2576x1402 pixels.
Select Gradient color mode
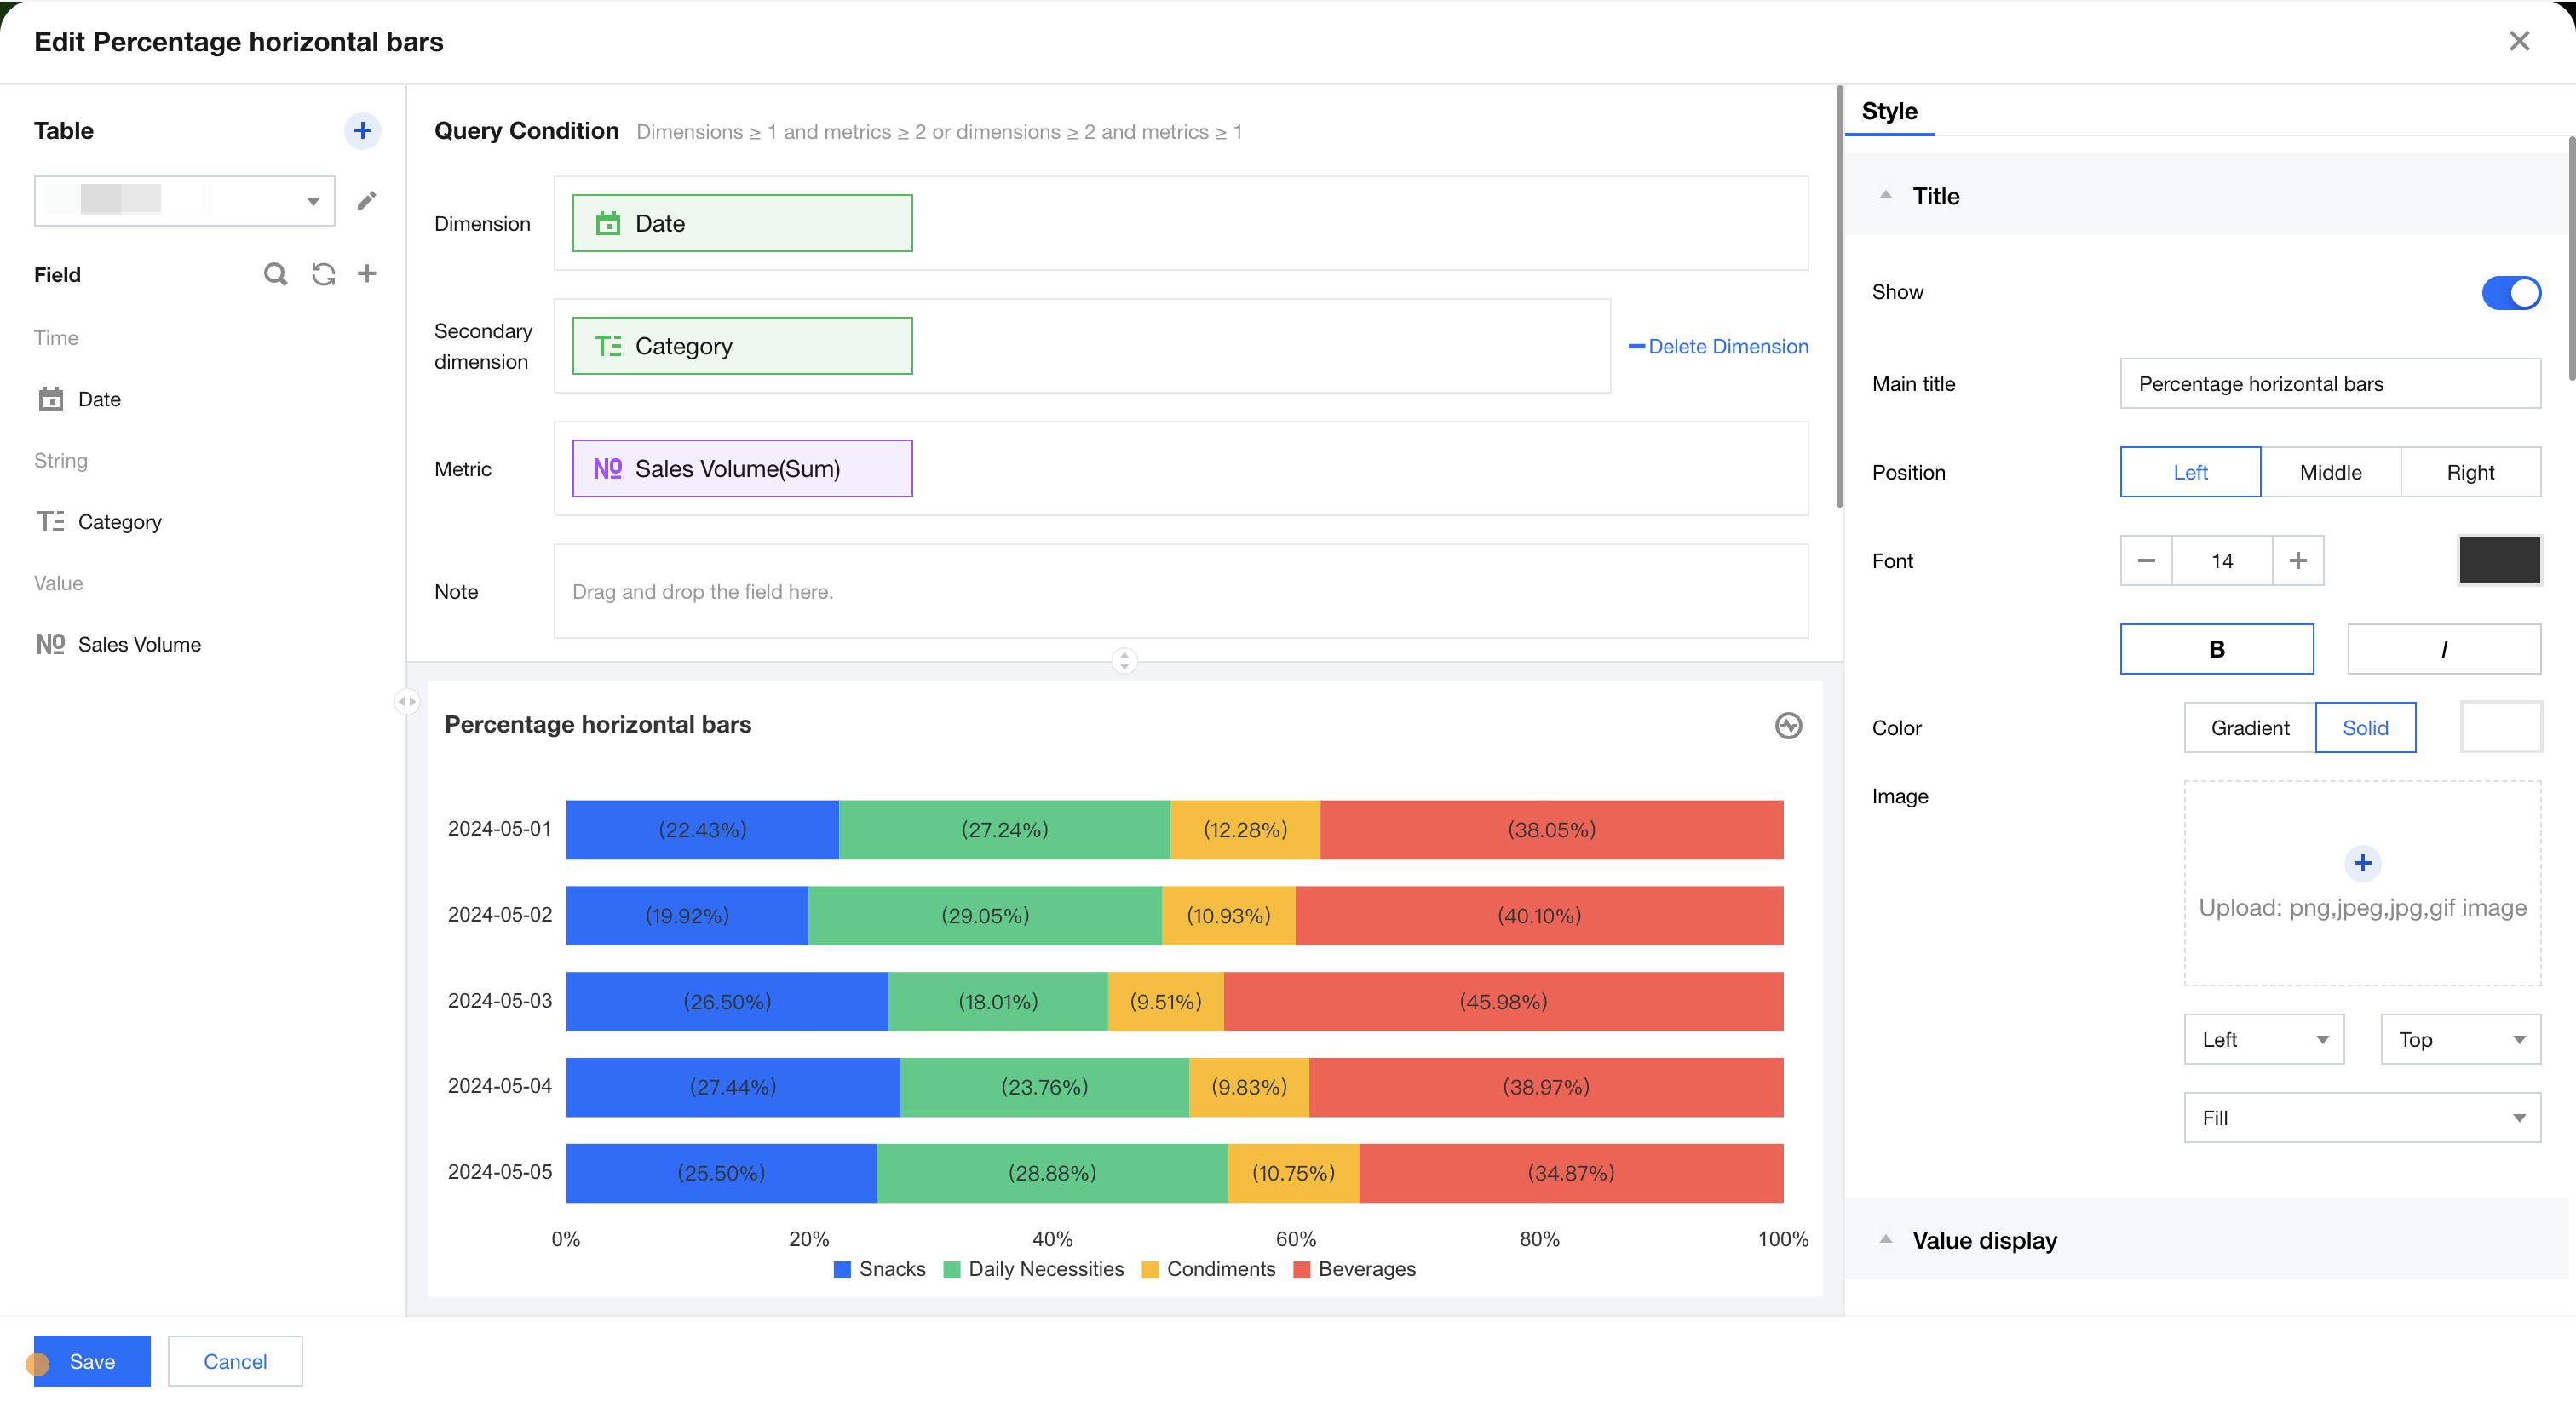(x=2249, y=728)
